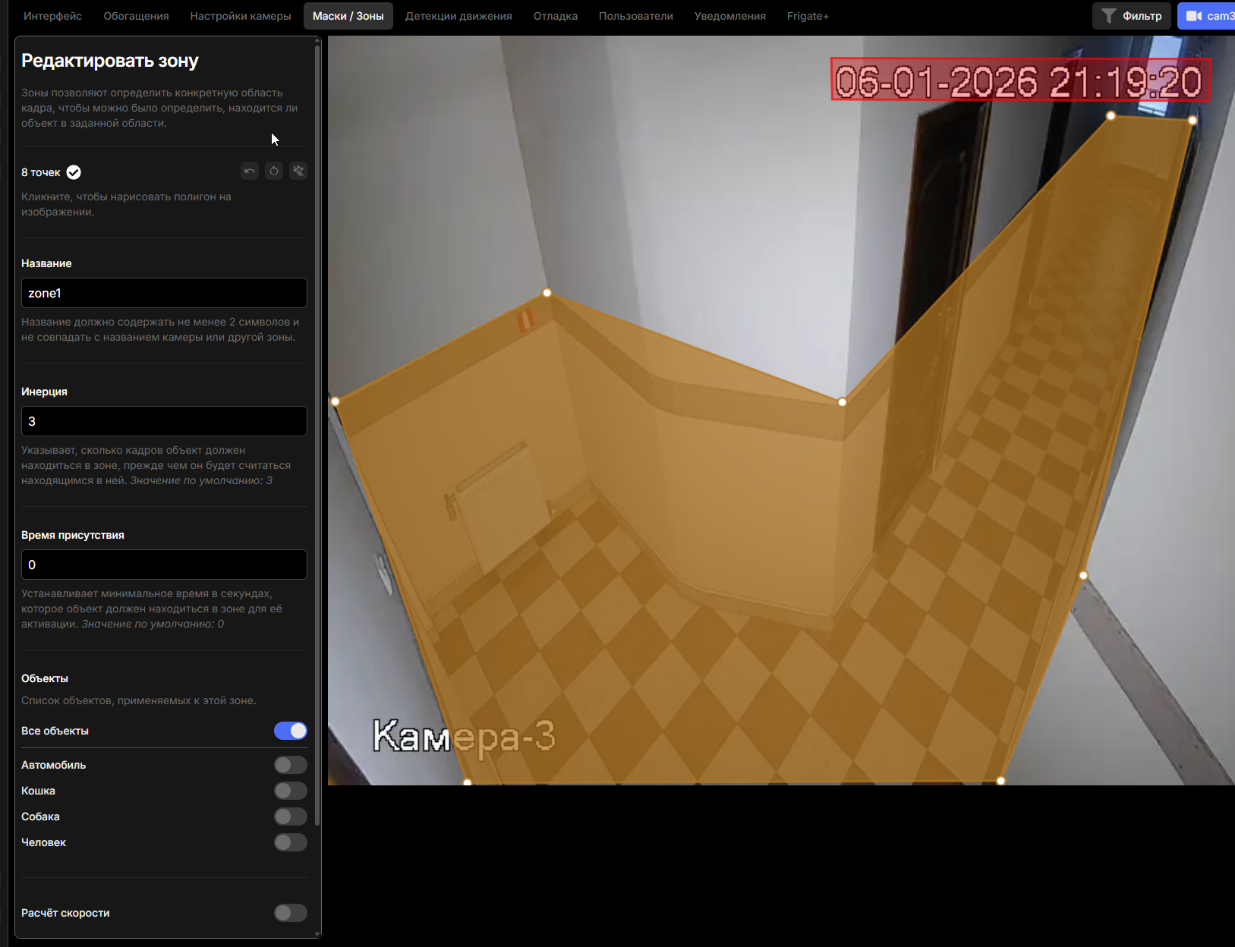Select the polygon vertex at the image's left edge
The image size is (1235, 947).
[336, 401]
